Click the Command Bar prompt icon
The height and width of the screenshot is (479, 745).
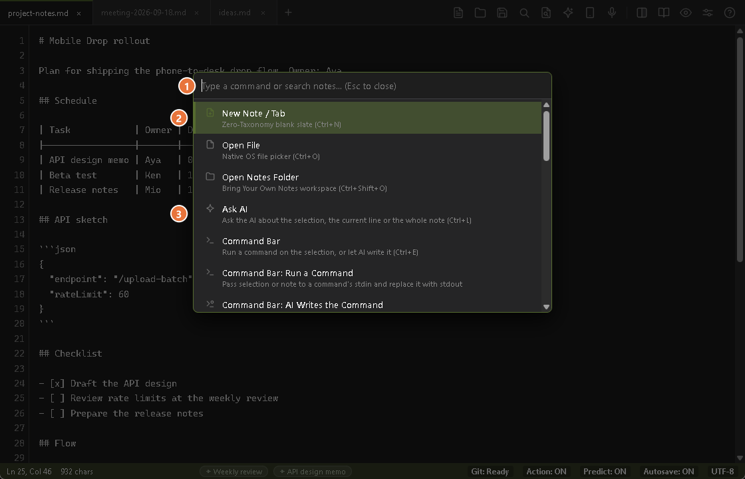point(210,240)
